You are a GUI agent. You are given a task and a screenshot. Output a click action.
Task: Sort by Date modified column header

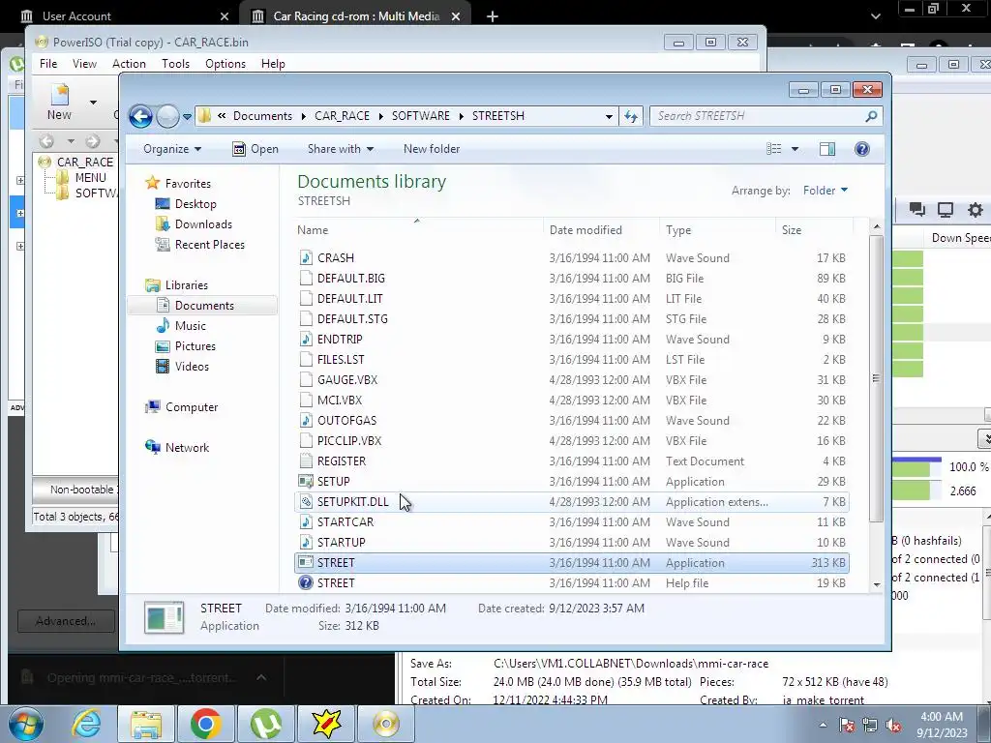tap(600, 230)
